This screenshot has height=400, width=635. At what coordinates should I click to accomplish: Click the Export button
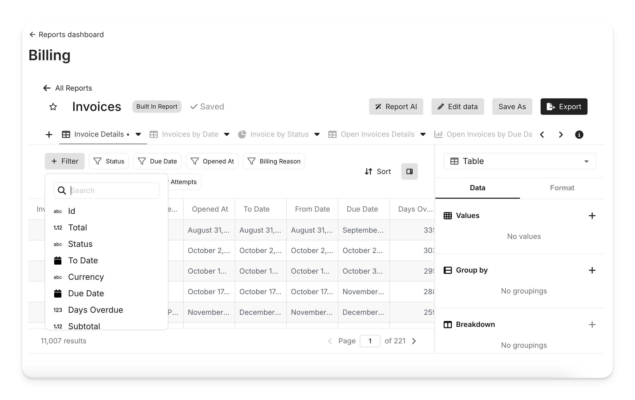click(564, 107)
